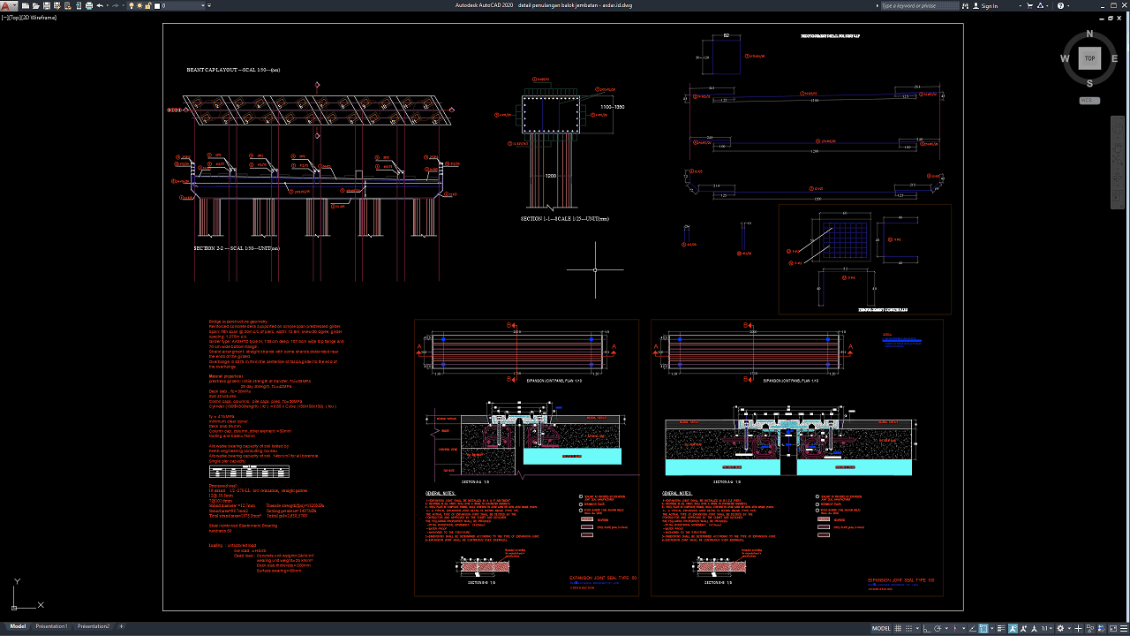Click the hardware acceleration icon
Image resolution: width=1130 pixels, height=636 pixels.
pyautogui.click(x=1102, y=629)
